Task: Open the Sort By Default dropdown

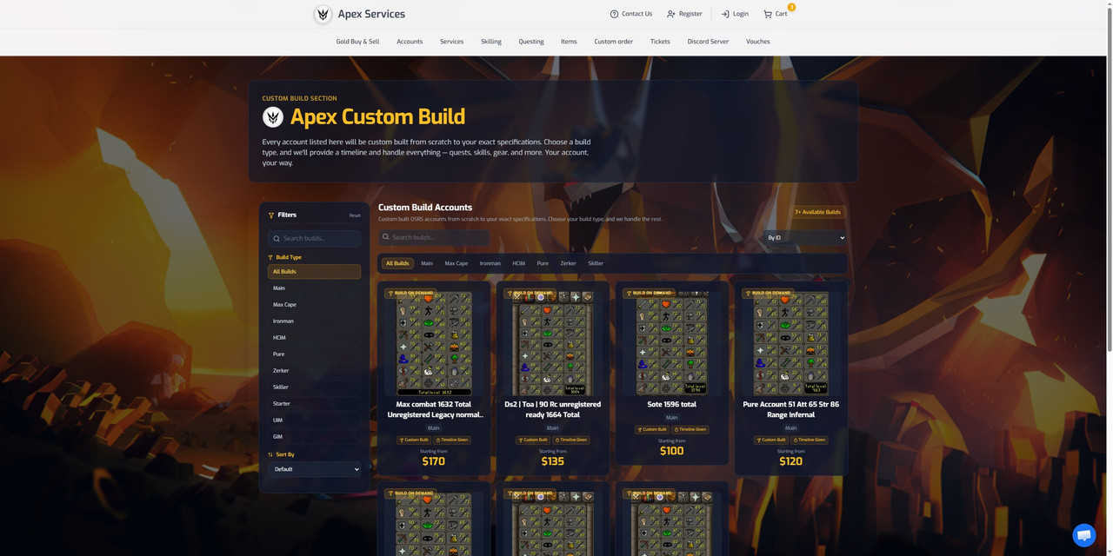Action: (x=314, y=469)
